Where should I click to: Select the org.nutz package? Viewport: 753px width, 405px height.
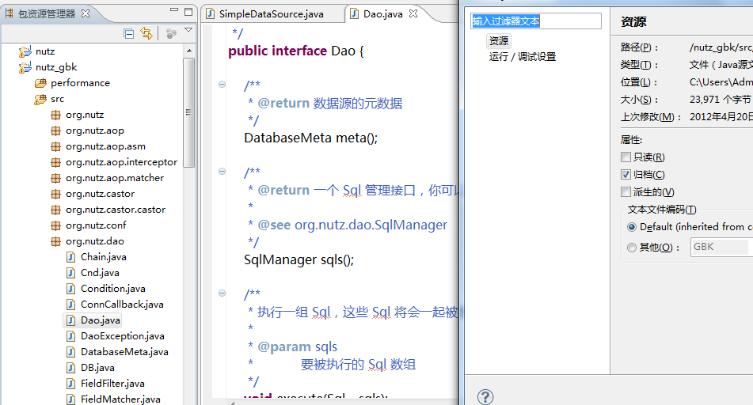point(85,115)
